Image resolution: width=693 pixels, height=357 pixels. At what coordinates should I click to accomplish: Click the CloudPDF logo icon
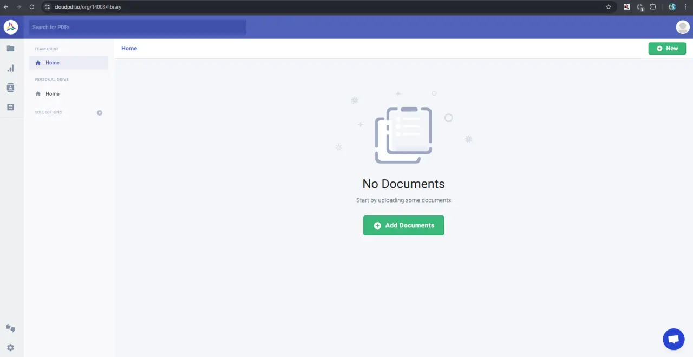[x=11, y=27]
